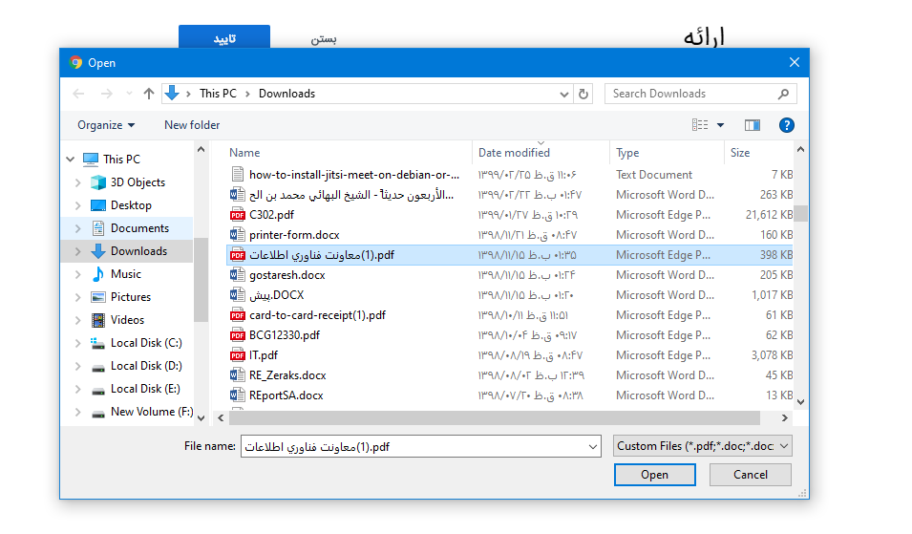Click the Up one level arrow icon

148,94
